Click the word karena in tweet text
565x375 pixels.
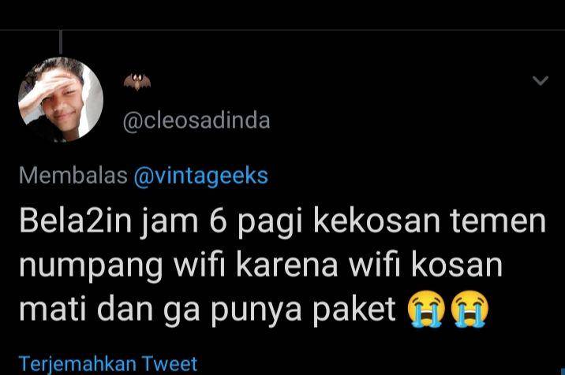(287, 265)
